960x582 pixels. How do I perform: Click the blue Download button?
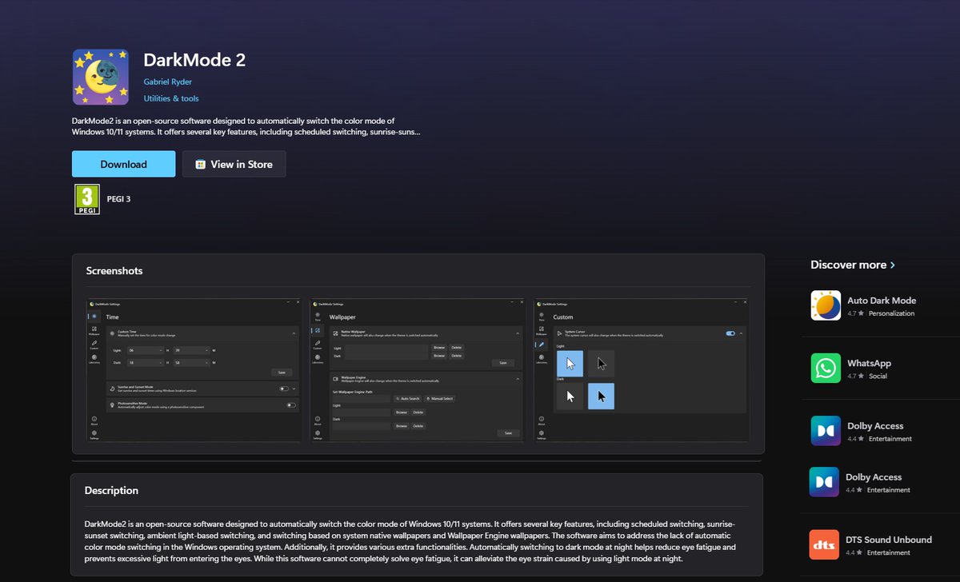click(123, 164)
